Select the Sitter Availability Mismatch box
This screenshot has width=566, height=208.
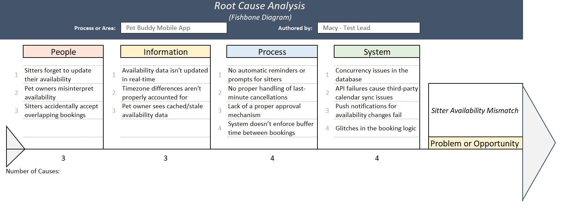pos(475,110)
